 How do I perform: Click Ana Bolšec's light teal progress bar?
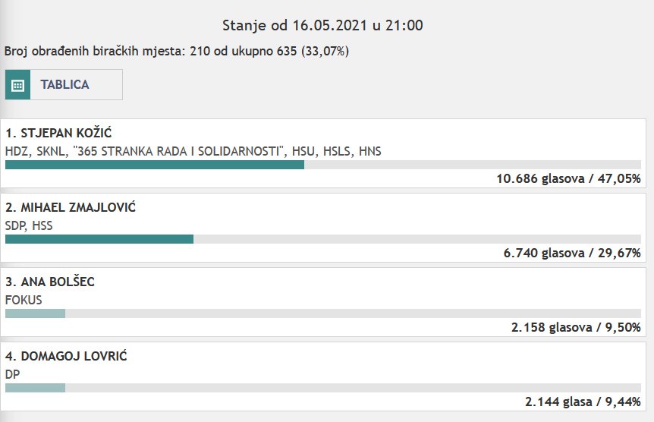[36, 313]
